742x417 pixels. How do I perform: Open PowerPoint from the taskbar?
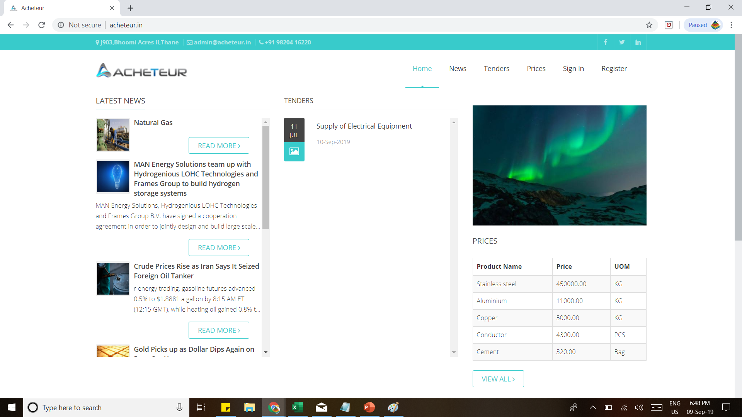click(369, 407)
